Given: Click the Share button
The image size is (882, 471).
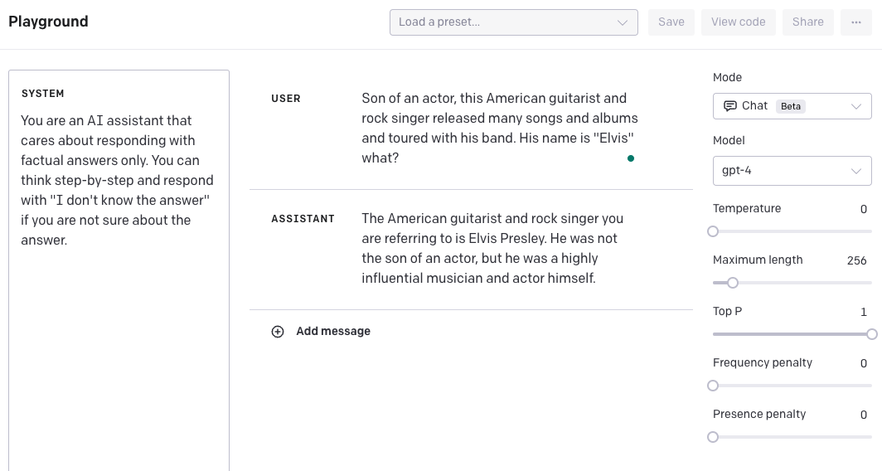Looking at the screenshot, I should click(x=807, y=22).
